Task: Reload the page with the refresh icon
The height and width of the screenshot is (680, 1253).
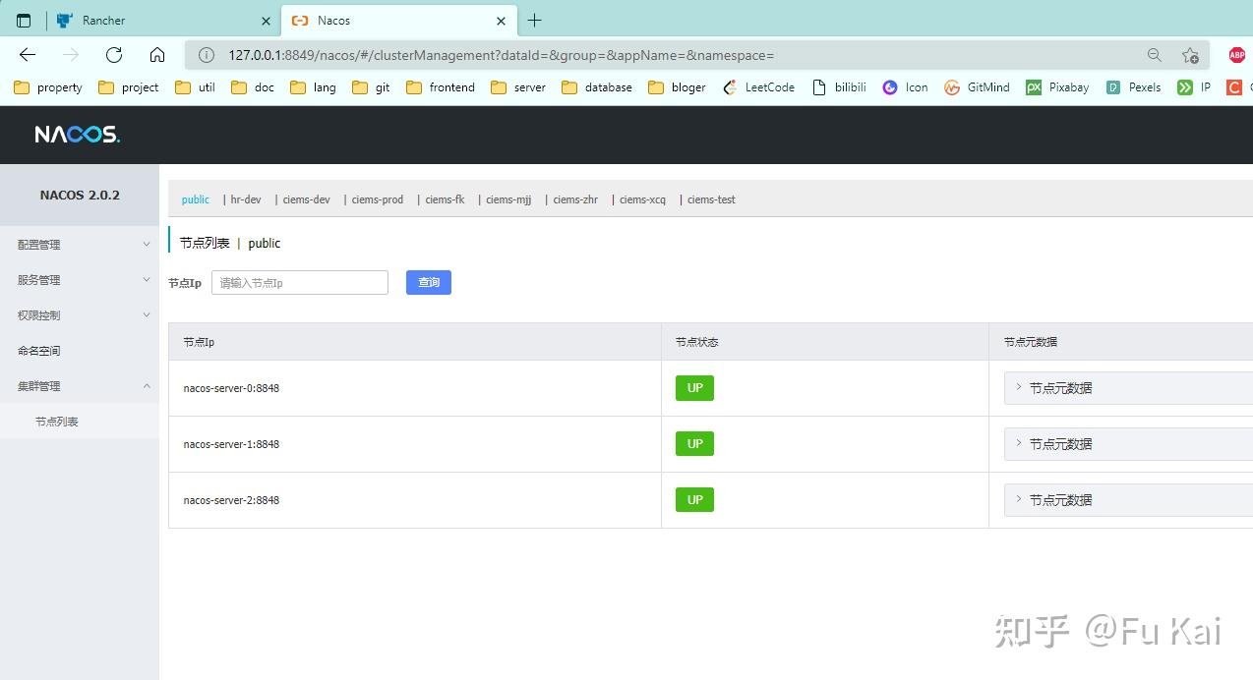Action: pyautogui.click(x=113, y=55)
